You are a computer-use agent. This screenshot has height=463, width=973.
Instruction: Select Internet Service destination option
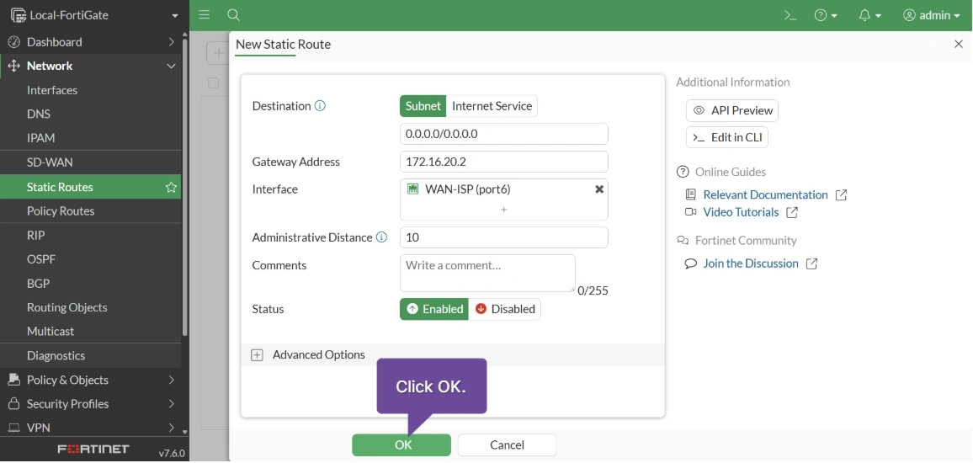click(492, 106)
